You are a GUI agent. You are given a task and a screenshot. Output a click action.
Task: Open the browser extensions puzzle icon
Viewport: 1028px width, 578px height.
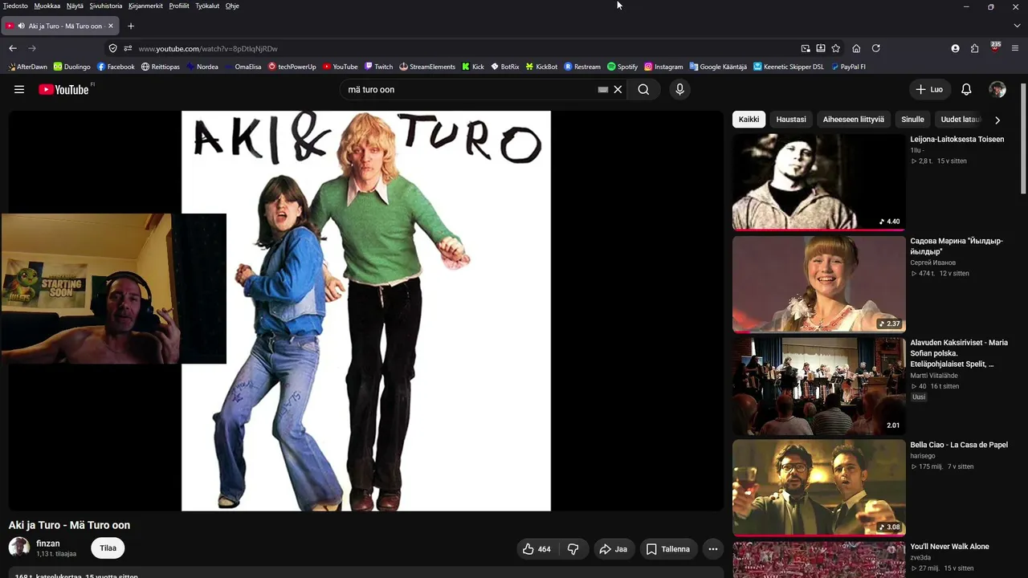click(x=975, y=48)
